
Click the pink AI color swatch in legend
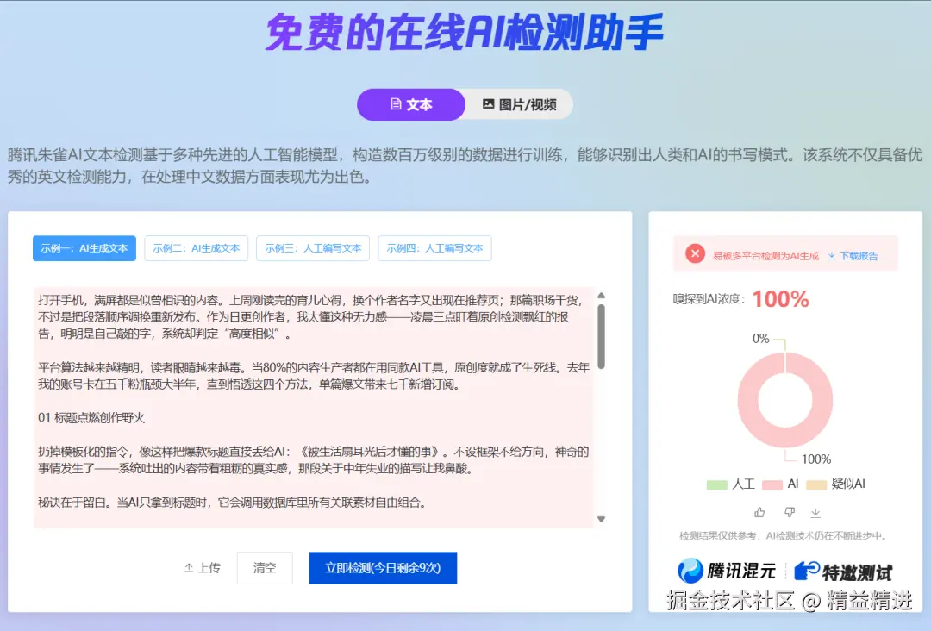point(772,484)
